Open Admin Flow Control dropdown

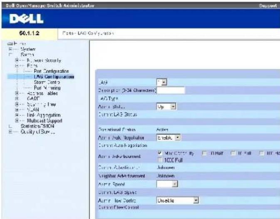pos(178,200)
